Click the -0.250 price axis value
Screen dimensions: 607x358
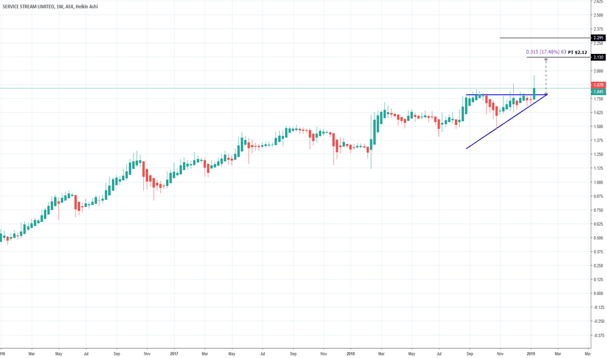point(598,322)
